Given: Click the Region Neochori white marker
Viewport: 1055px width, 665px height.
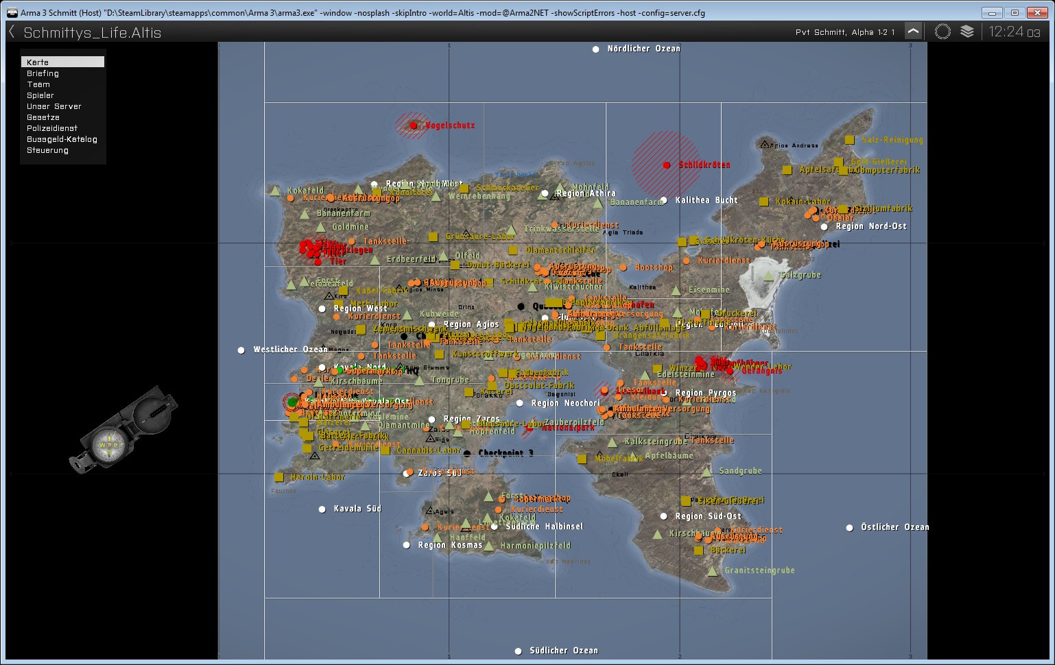Looking at the screenshot, I should (519, 403).
